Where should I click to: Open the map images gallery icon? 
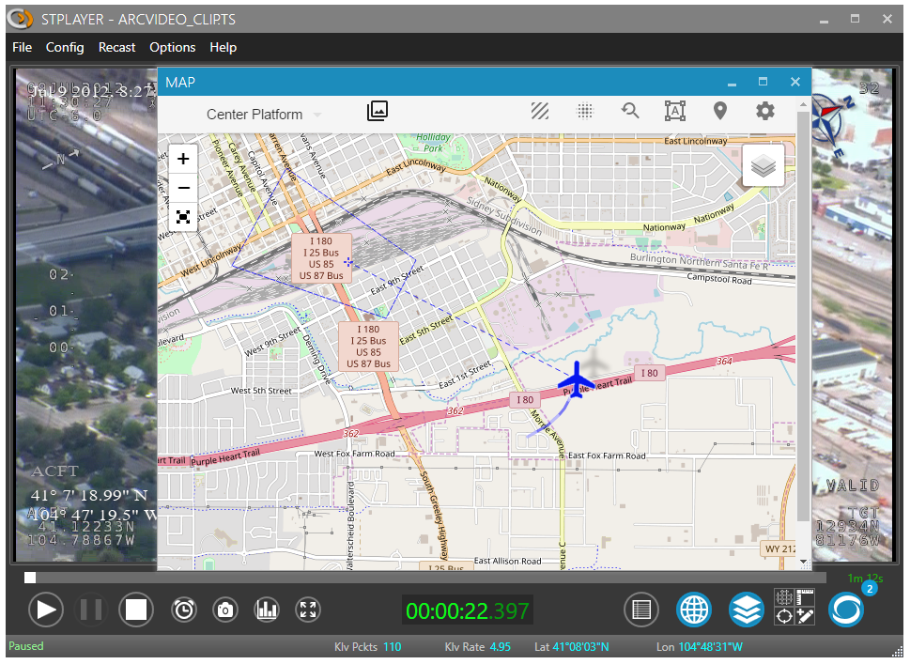tap(377, 112)
